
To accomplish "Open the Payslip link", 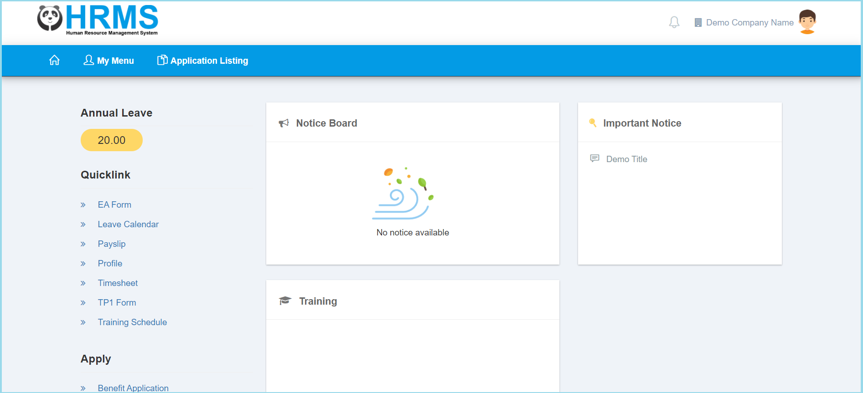I will (112, 244).
